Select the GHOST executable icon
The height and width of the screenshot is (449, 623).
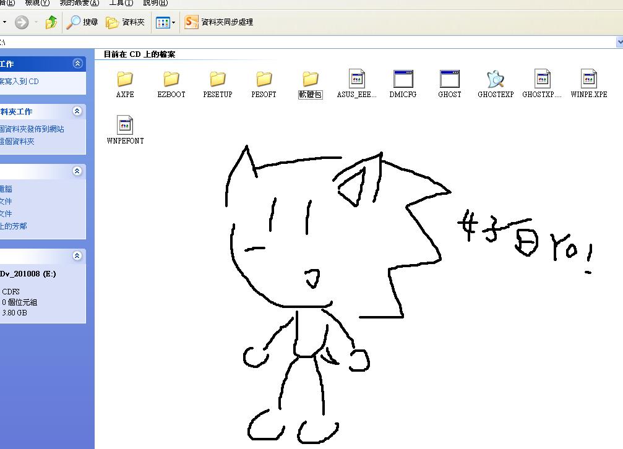(450, 79)
